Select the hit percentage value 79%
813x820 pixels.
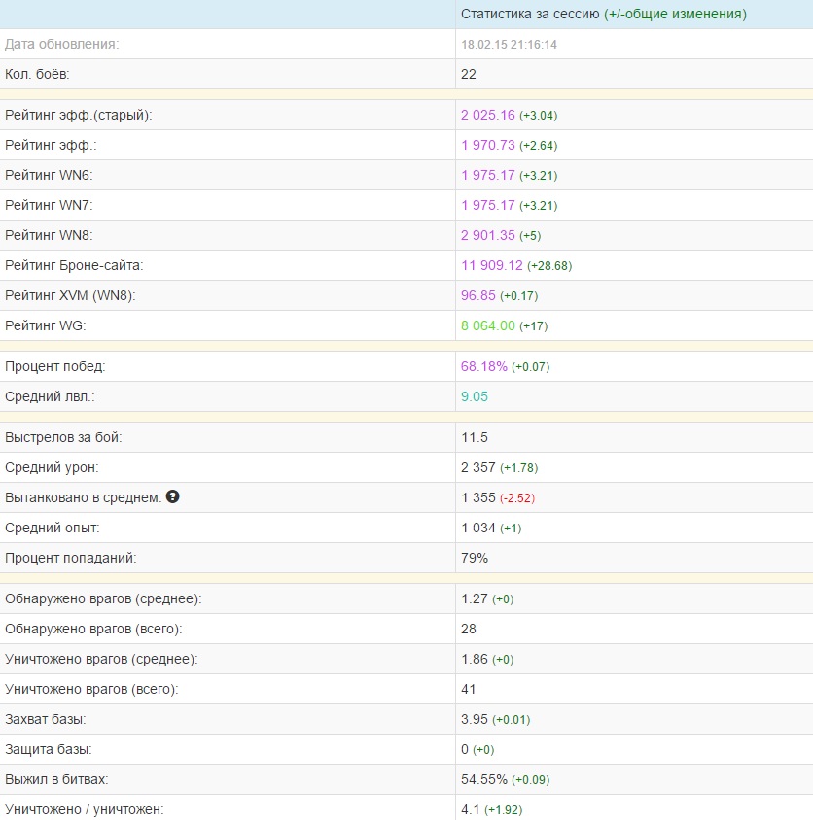(475, 559)
